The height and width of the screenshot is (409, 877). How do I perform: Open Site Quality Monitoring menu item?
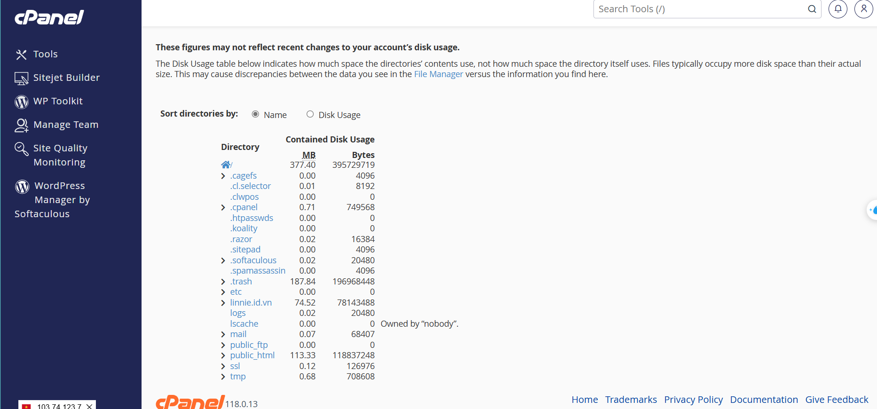click(60, 155)
